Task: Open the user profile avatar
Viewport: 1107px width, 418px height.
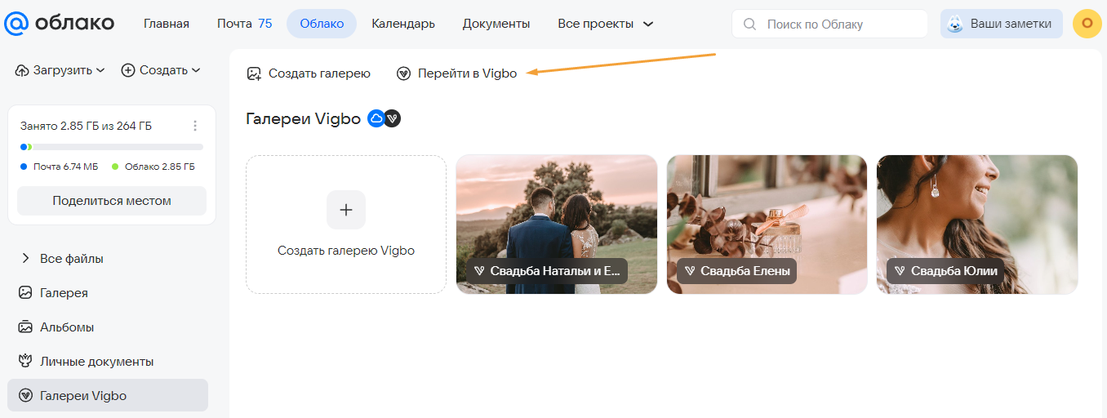Action: (1087, 24)
